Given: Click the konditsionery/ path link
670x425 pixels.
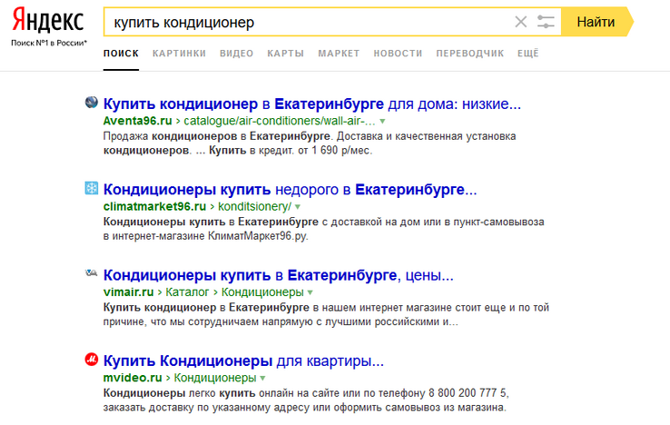Looking at the screenshot, I should click(255, 206).
